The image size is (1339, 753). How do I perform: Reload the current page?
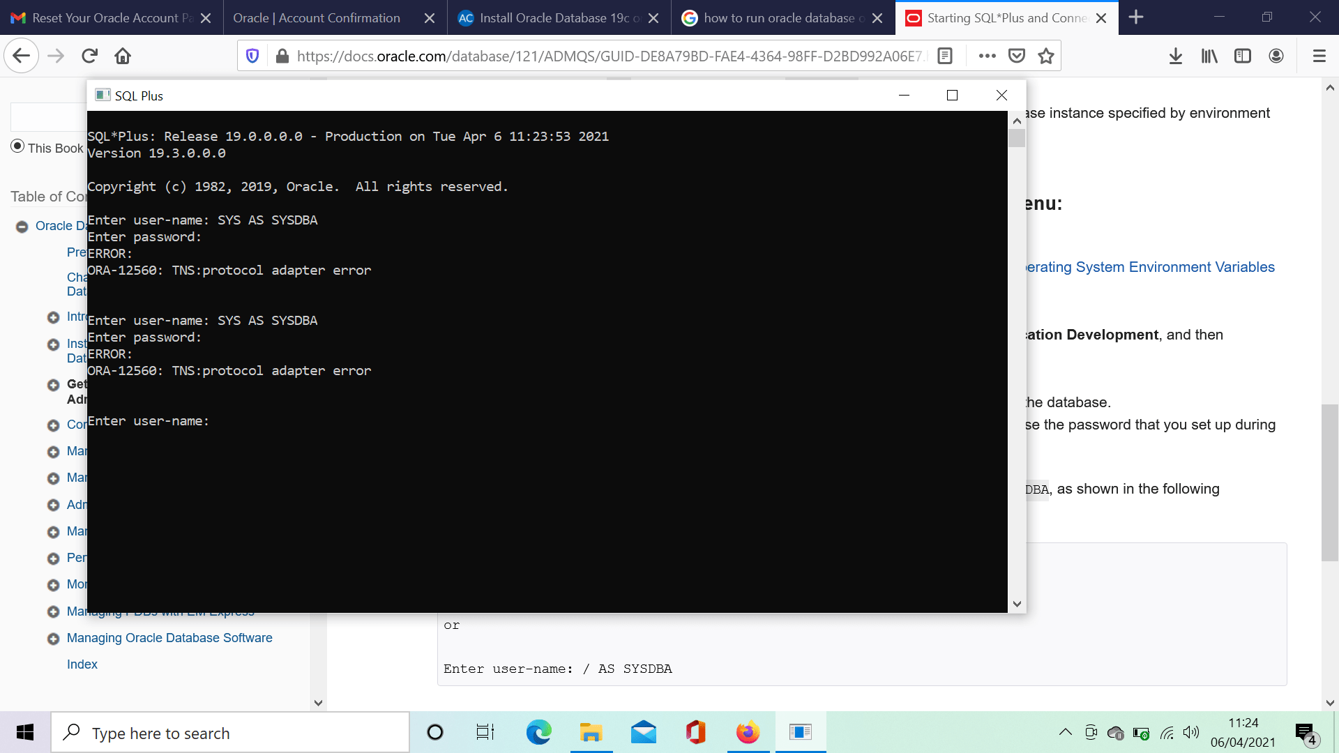pos(89,56)
